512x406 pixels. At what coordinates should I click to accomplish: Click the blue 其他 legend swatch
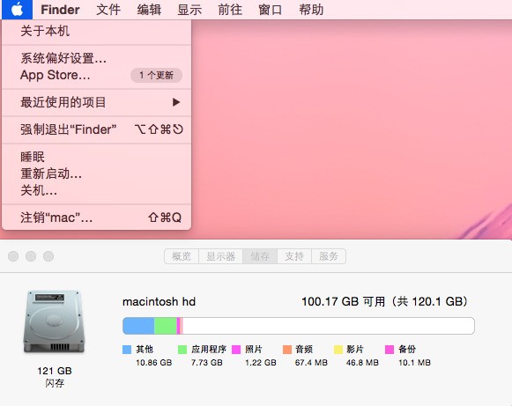pyautogui.click(x=127, y=350)
